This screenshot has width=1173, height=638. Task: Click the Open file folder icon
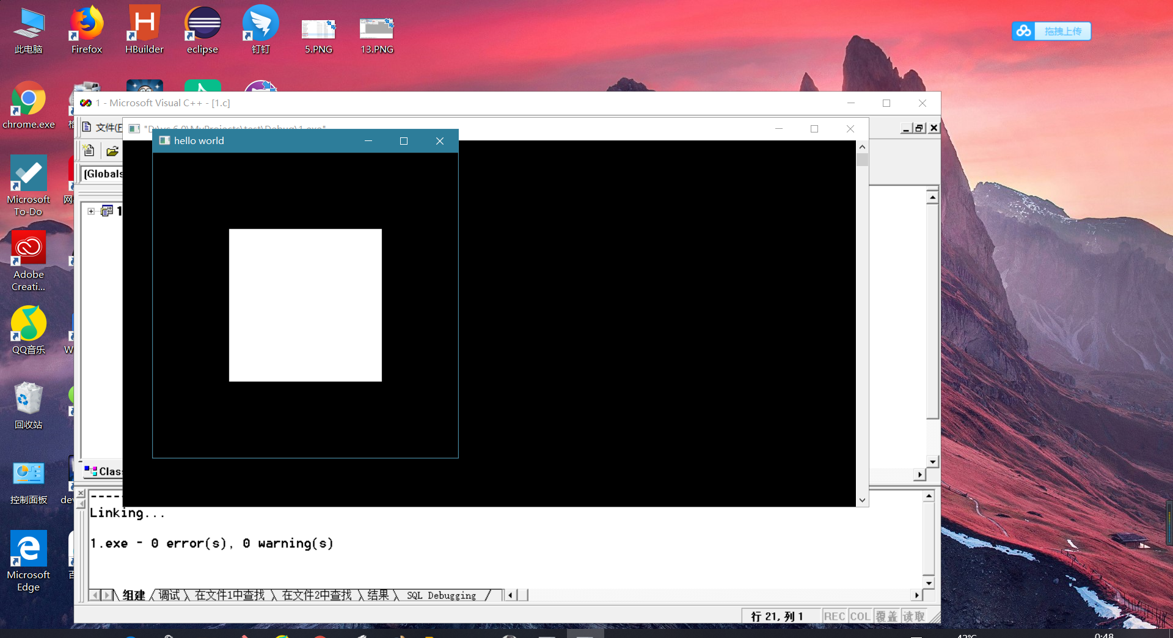(112, 151)
